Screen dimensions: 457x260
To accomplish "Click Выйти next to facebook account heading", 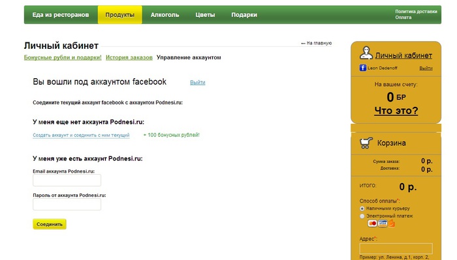I will click(x=198, y=82).
